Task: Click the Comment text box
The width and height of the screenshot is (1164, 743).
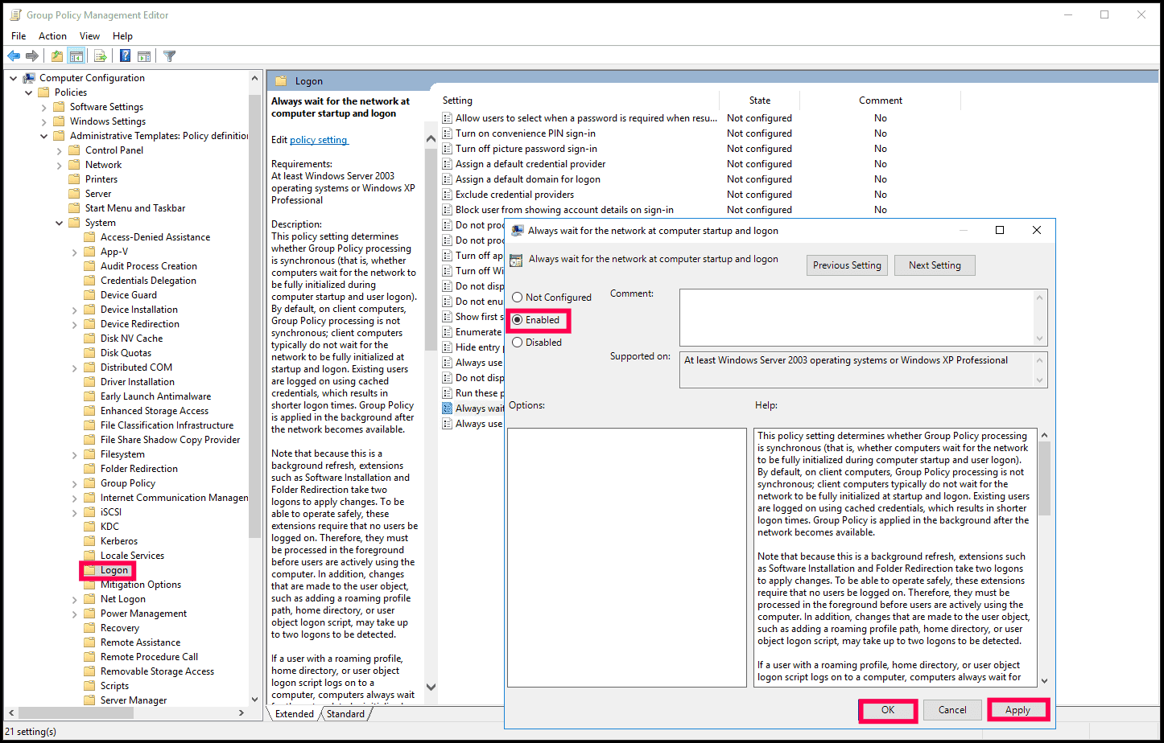Action: click(856, 317)
